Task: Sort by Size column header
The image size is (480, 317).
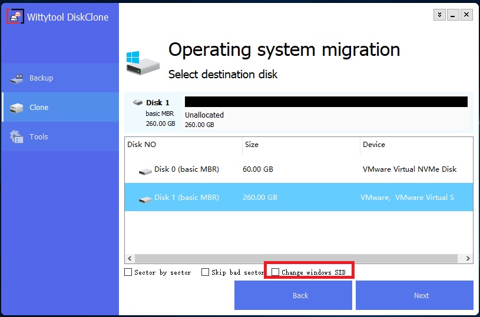Action: [x=301, y=145]
